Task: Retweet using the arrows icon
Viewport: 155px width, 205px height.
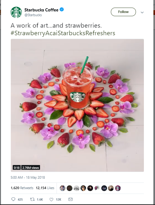Action: click(32, 199)
